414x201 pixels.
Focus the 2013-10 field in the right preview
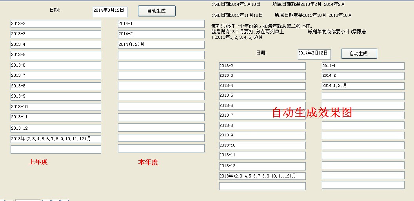click(262, 145)
